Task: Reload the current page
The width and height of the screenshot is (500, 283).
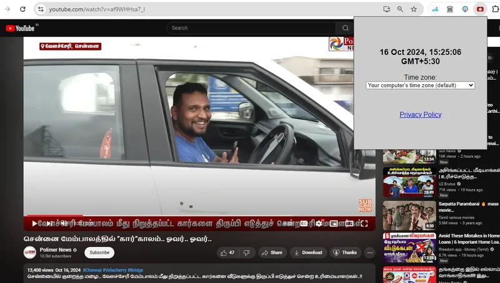Action: tap(22, 9)
